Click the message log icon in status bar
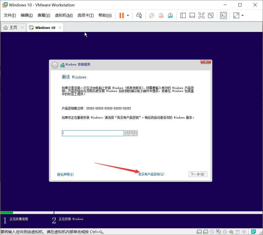The image size is (263, 235). (254, 232)
